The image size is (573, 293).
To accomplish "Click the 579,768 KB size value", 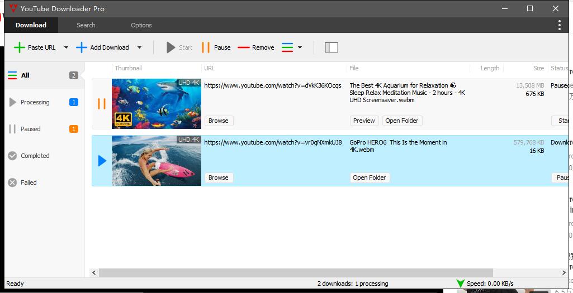I will (x=529, y=142).
